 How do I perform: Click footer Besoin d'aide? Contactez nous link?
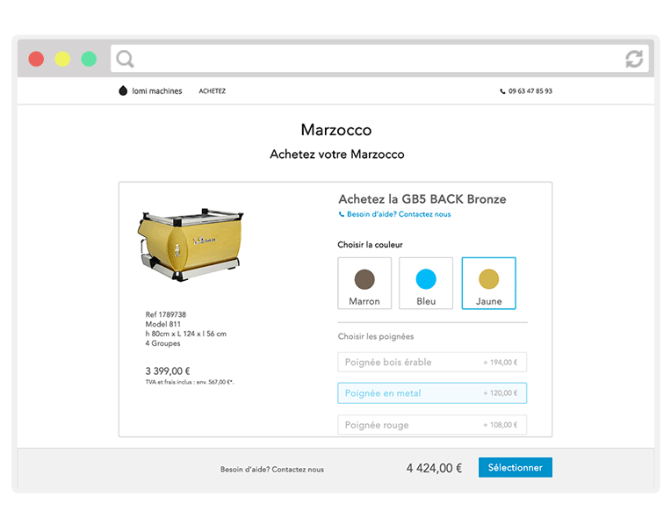(272, 470)
